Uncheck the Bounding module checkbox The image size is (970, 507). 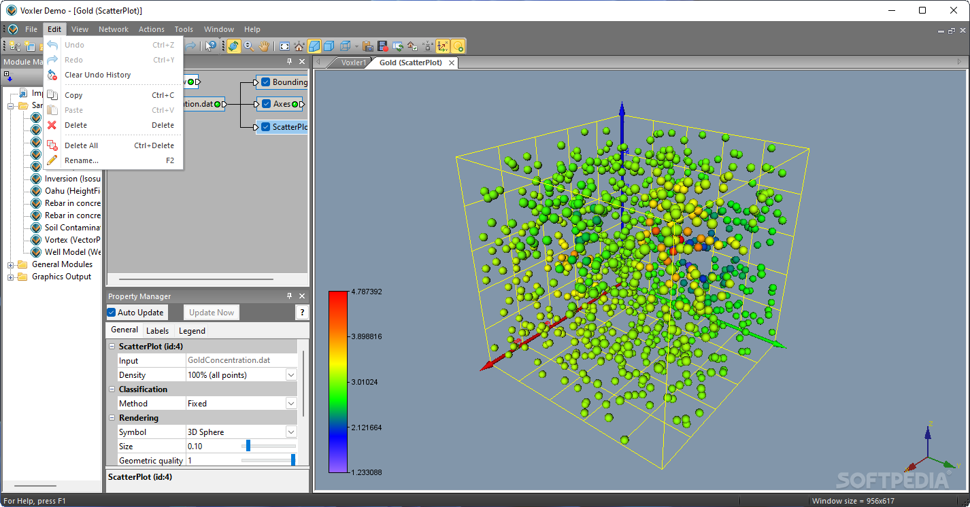click(x=266, y=82)
